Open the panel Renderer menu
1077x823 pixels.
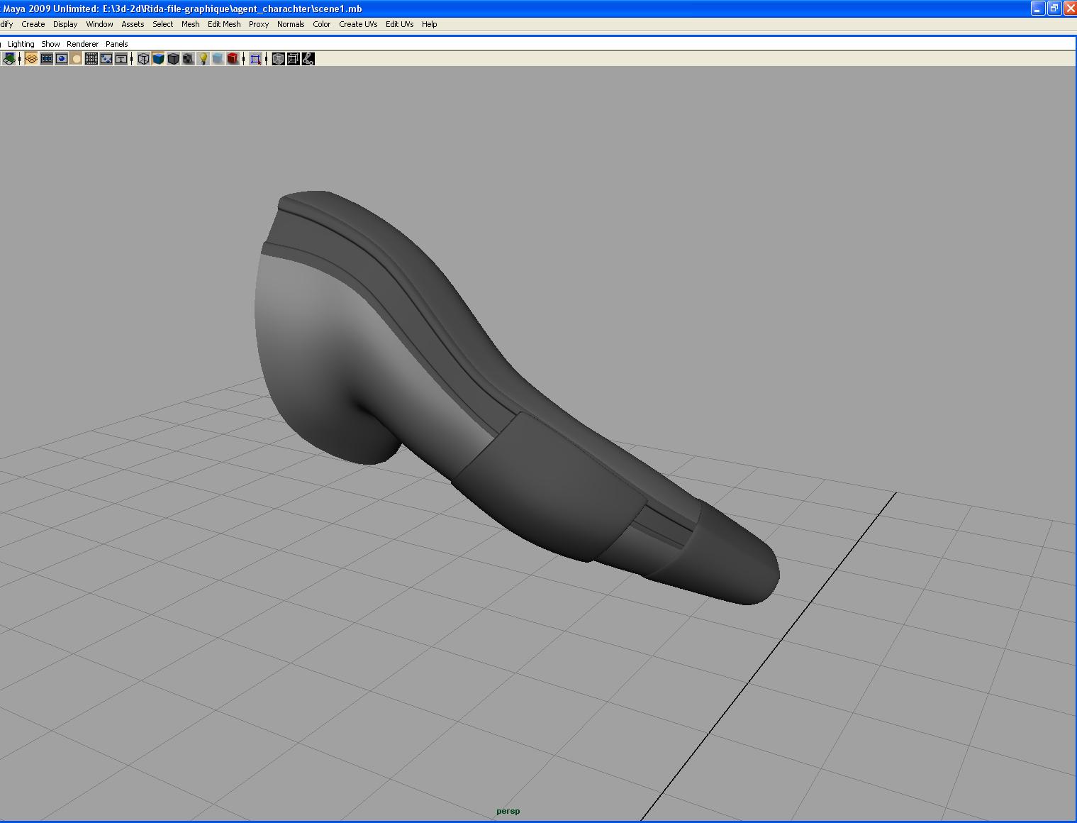click(82, 44)
